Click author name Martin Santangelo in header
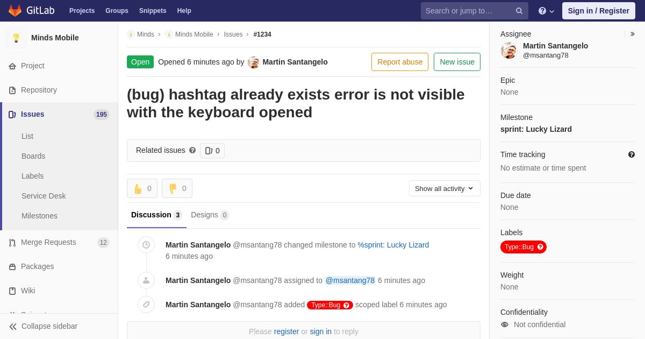Image resolution: width=645 pixels, height=339 pixels. point(295,62)
